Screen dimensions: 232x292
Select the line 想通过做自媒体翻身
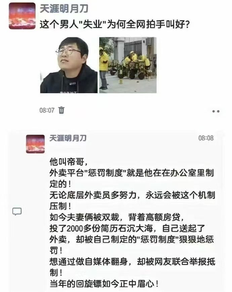pyautogui.click(x=132, y=262)
